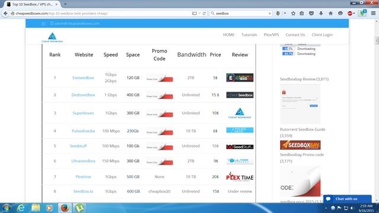Open the Firefox hamburger menu
Image resolution: width=379 pixels, height=213 pixels.
tap(373, 13)
